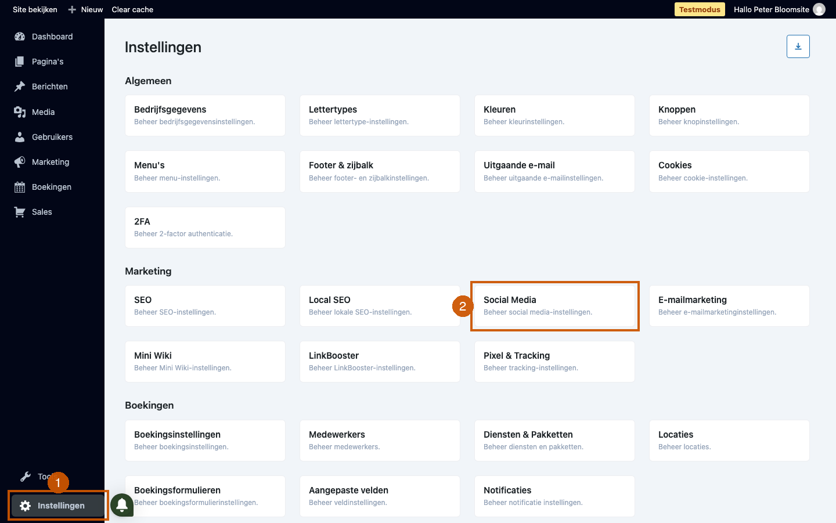The height and width of the screenshot is (523, 836).
Task: Click Nieuw in top bar
Action: pyautogui.click(x=92, y=9)
